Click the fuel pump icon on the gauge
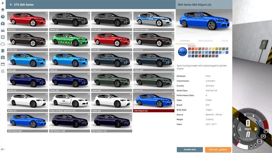The image size is (272, 153). click(x=256, y=129)
